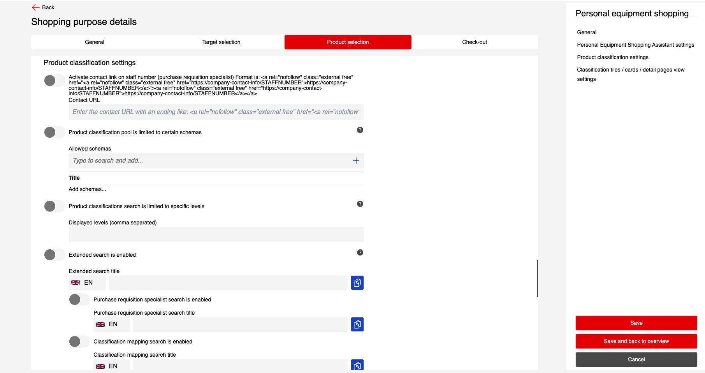Viewport: 705px width, 373px height.
Task: Click copy icon beside Purchase requisition specialist title
Action: 357,324
